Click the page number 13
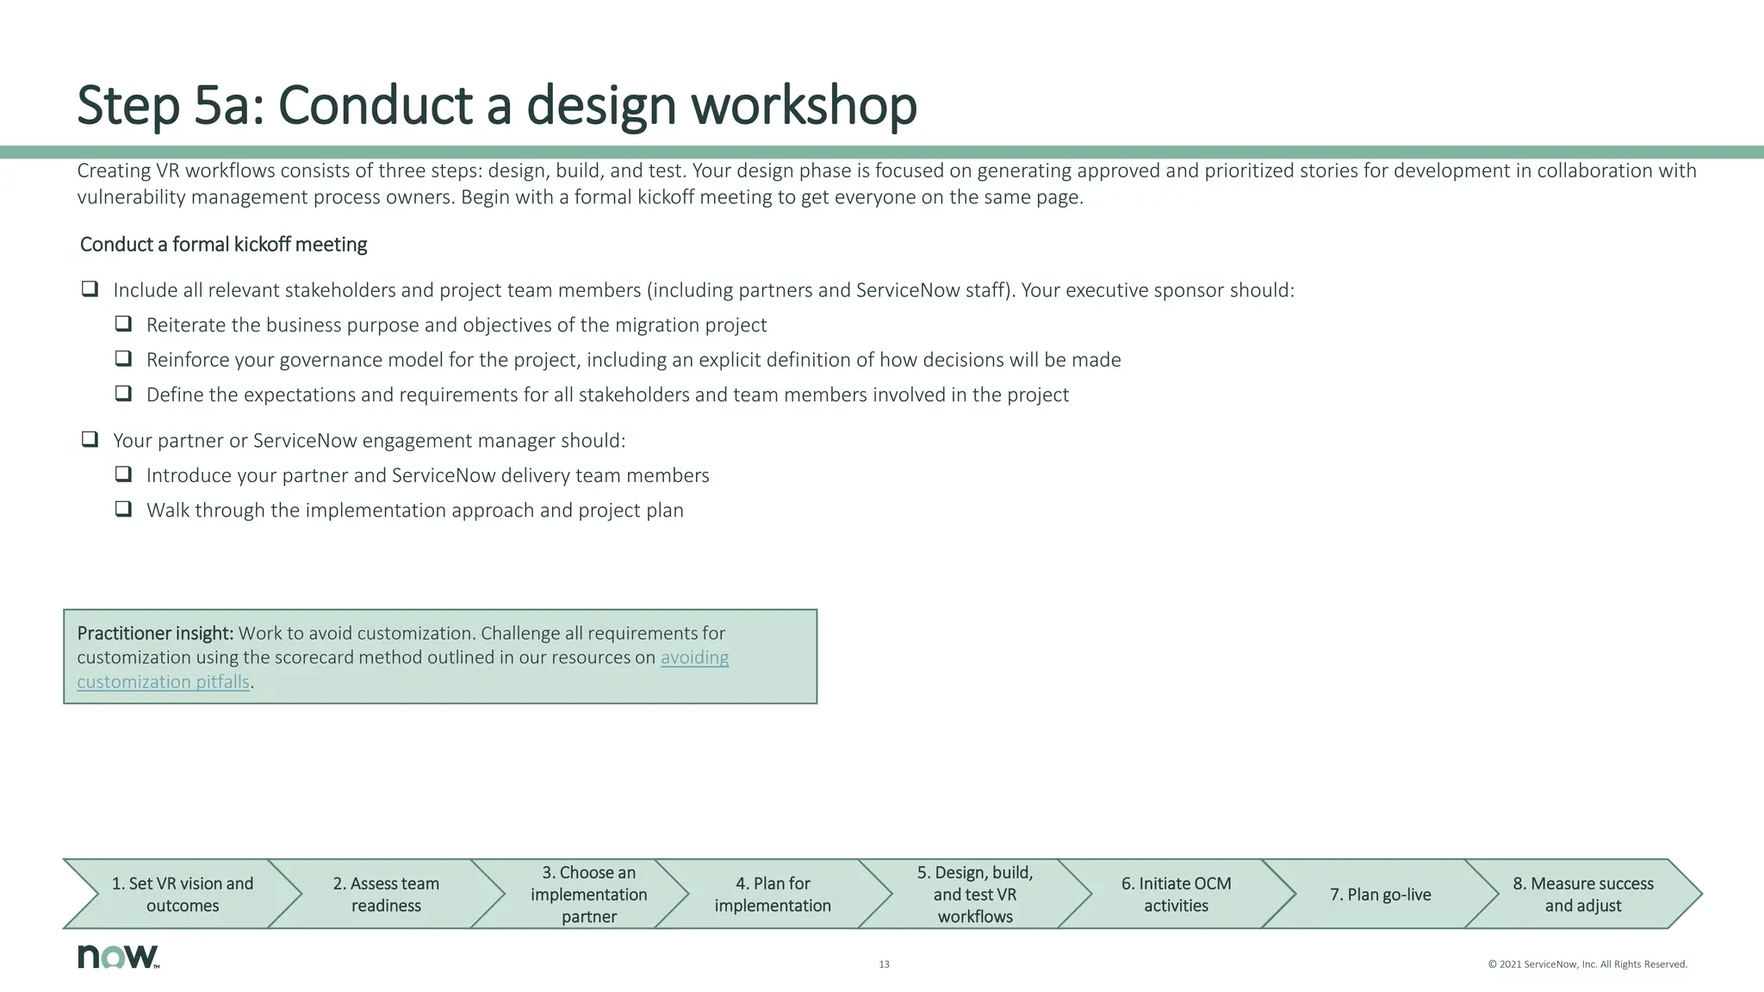Screen dimensions: 1764x992 (884, 964)
